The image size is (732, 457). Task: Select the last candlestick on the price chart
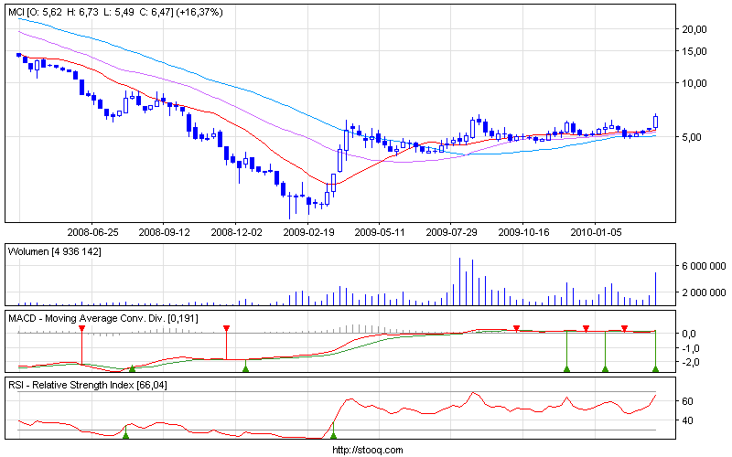coord(656,121)
